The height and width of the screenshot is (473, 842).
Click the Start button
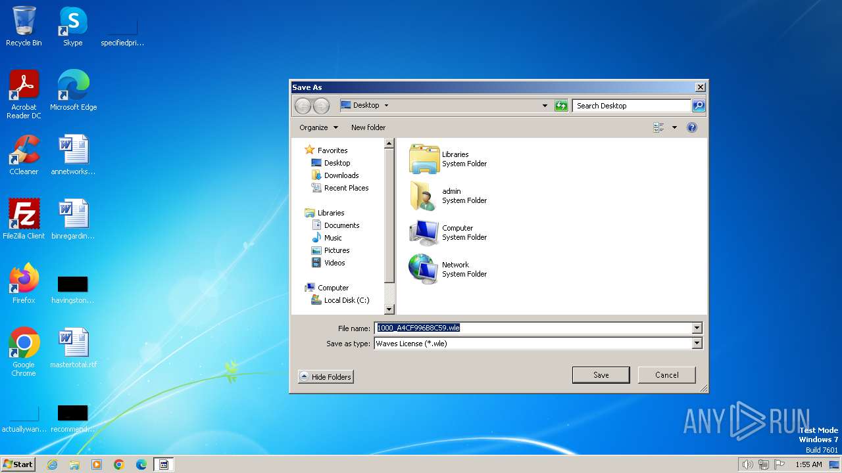(x=18, y=464)
